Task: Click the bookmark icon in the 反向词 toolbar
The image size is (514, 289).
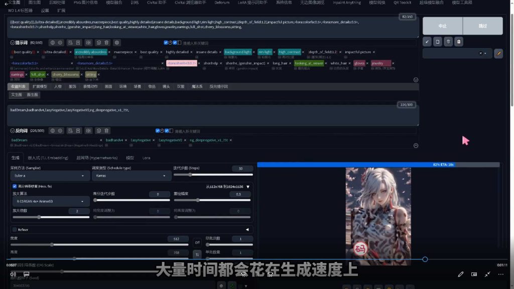Action: pos(78,131)
